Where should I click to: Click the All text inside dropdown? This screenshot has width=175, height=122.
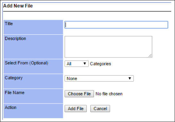coord(69,64)
